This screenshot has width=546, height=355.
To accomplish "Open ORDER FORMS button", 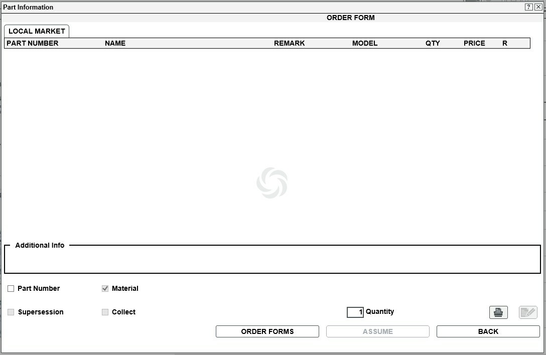I will coord(267,331).
